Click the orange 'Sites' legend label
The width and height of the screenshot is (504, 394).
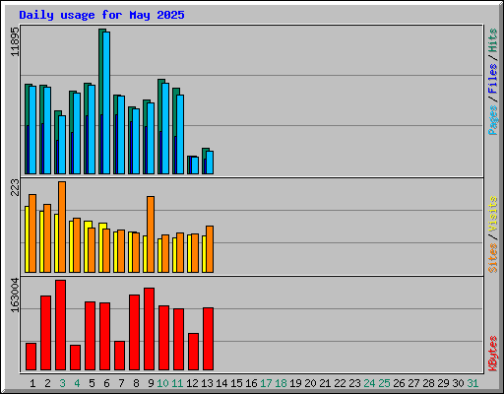(x=493, y=258)
